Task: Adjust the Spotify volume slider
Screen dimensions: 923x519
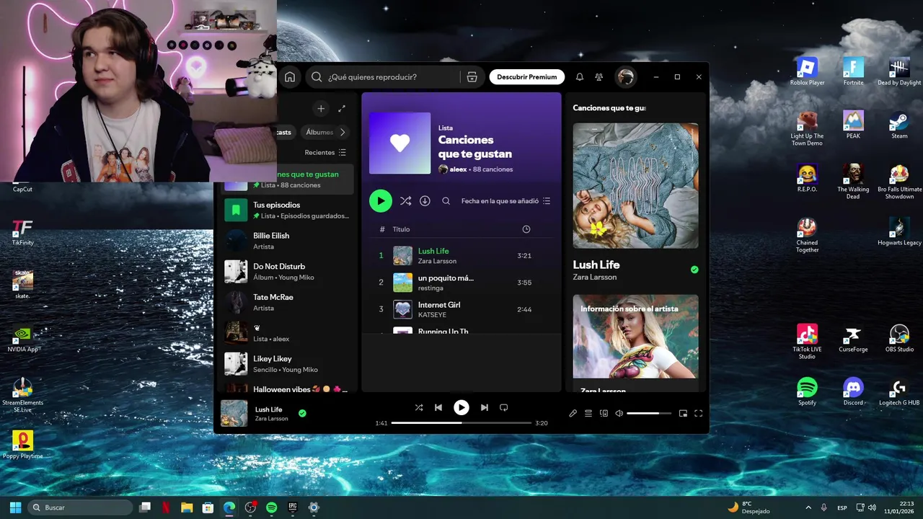Action: tap(649, 413)
